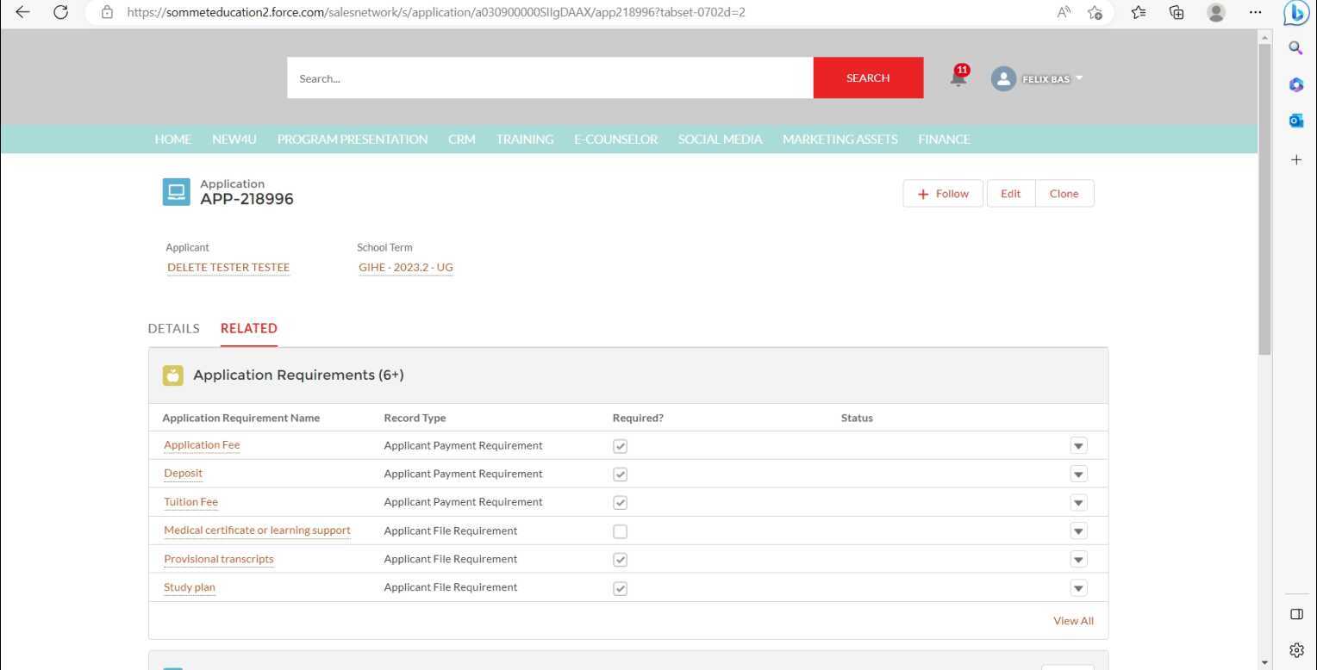Click the page vertical scrollbar
1317x670 pixels.
pyautogui.click(x=1264, y=198)
